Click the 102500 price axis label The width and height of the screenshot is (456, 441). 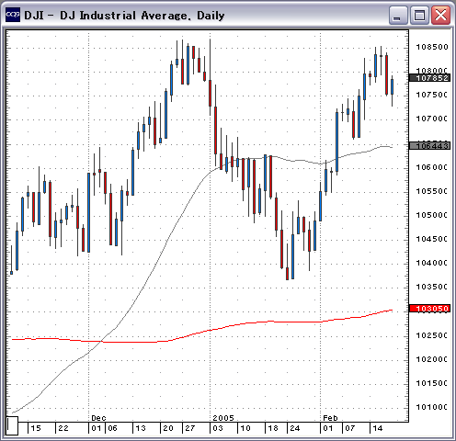coord(431,335)
